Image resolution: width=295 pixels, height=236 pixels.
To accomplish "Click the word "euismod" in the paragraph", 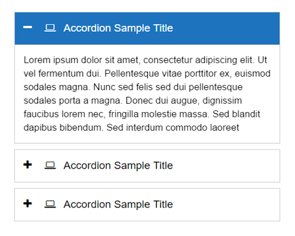I will click(x=253, y=74).
